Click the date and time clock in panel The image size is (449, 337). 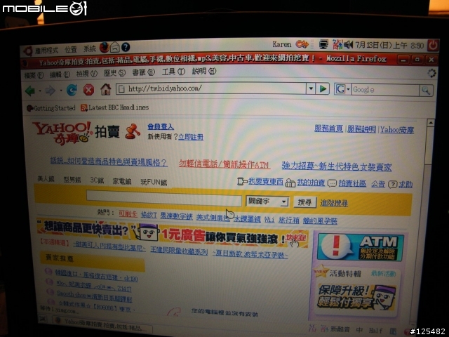click(389, 46)
